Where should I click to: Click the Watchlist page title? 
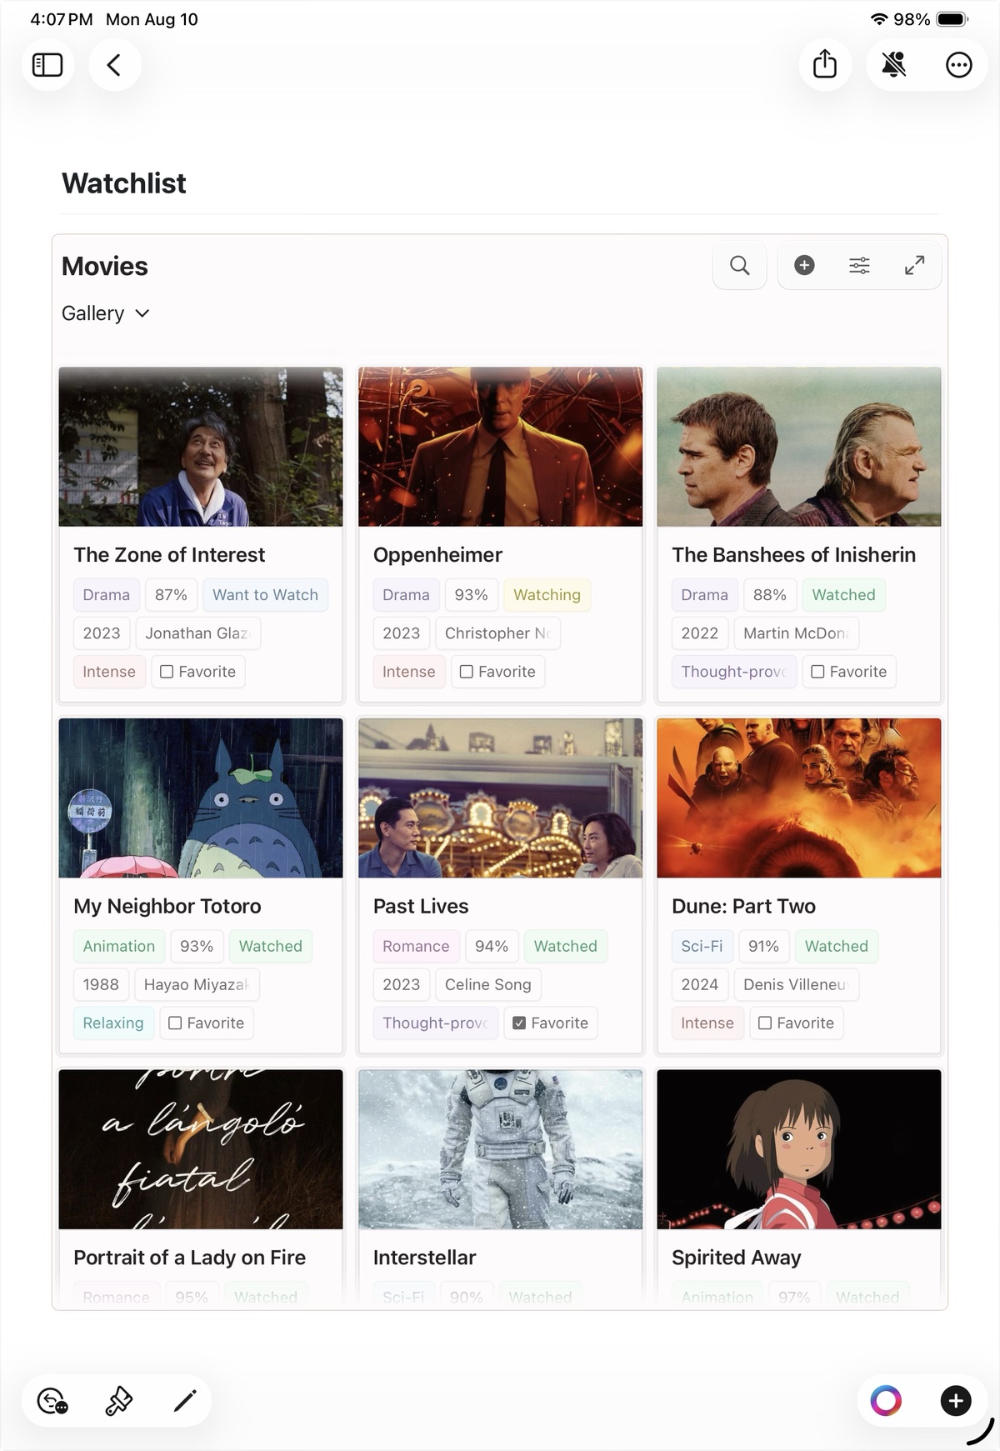coord(124,183)
